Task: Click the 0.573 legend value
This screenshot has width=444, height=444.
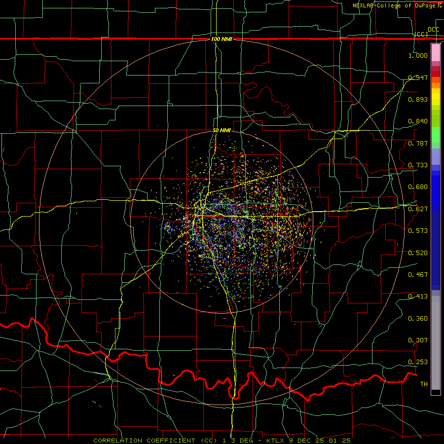Action: (x=418, y=231)
